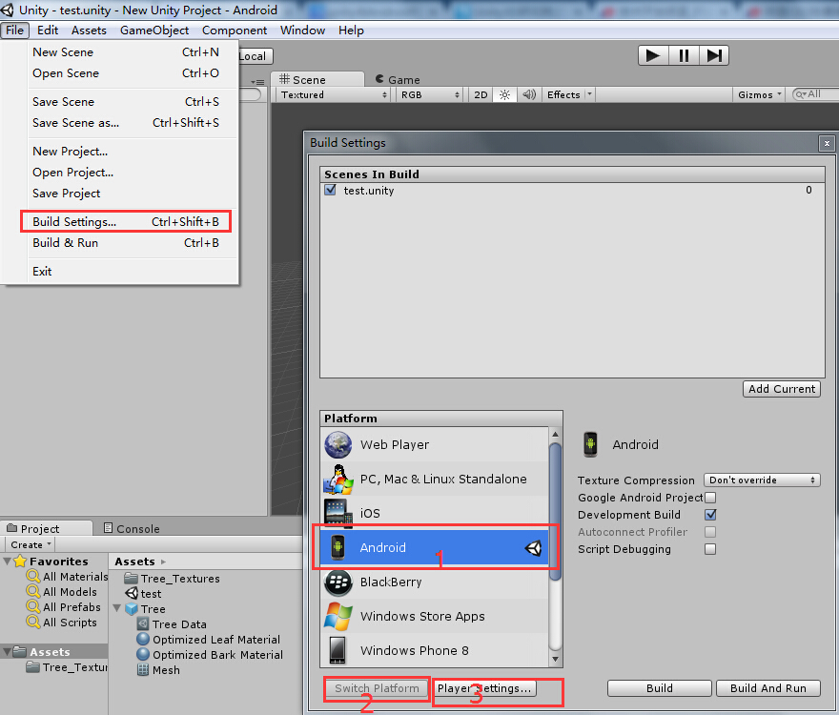Uncheck Development Build checkbox
The height and width of the screenshot is (715, 839).
click(x=710, y=515)
